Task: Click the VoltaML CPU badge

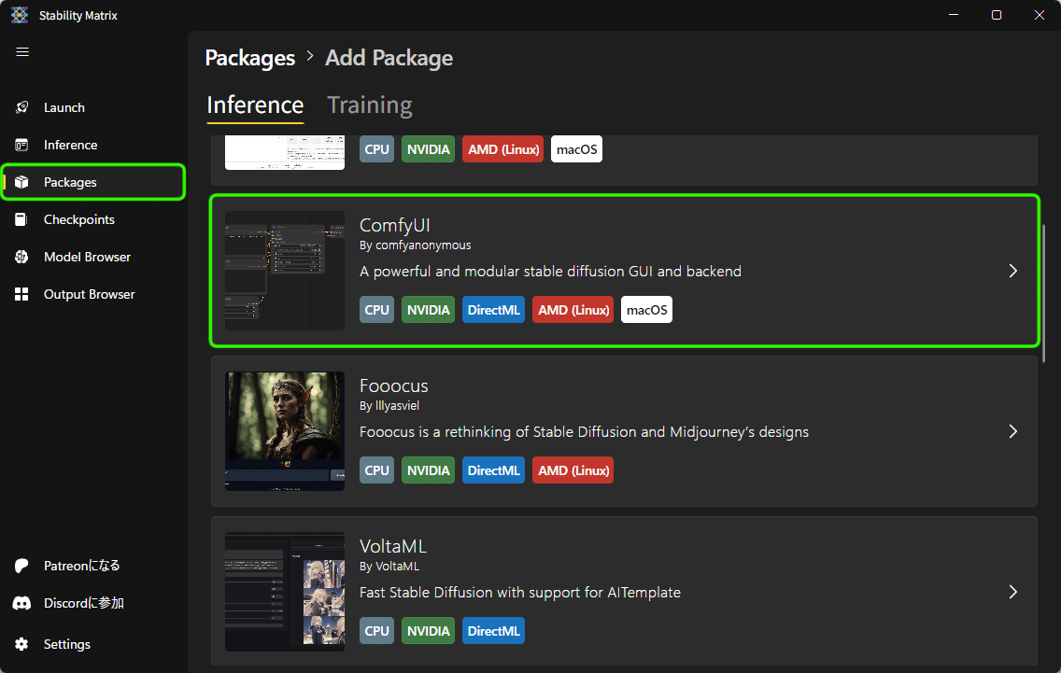Action: coord(377,631)
